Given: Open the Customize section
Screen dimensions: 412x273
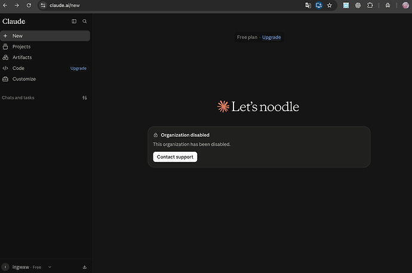Looking at the screenshot, I should pos(45,79).
